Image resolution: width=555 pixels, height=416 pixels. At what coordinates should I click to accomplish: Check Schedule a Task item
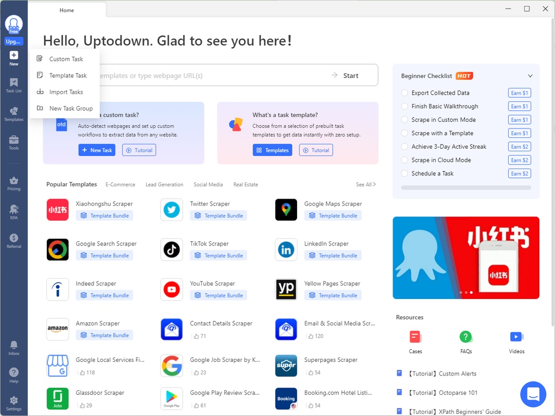[x=405, y=173]
